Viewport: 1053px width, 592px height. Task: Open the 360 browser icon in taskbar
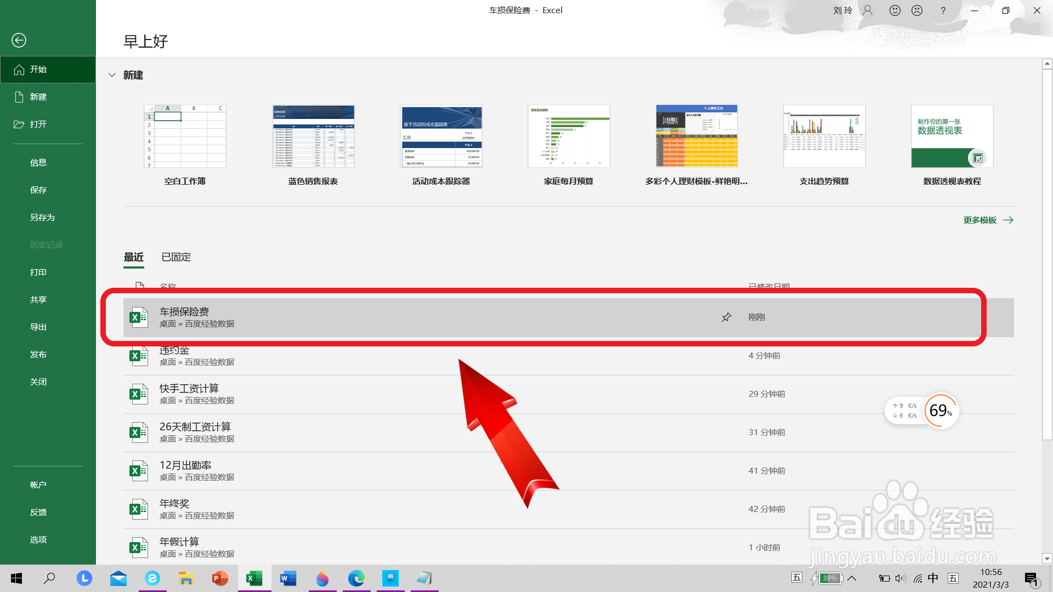coord(152,578)
